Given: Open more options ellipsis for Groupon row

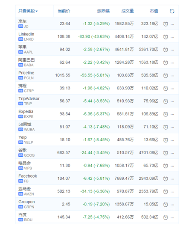Looking at the screenshot, I should (x=172, y=205).
